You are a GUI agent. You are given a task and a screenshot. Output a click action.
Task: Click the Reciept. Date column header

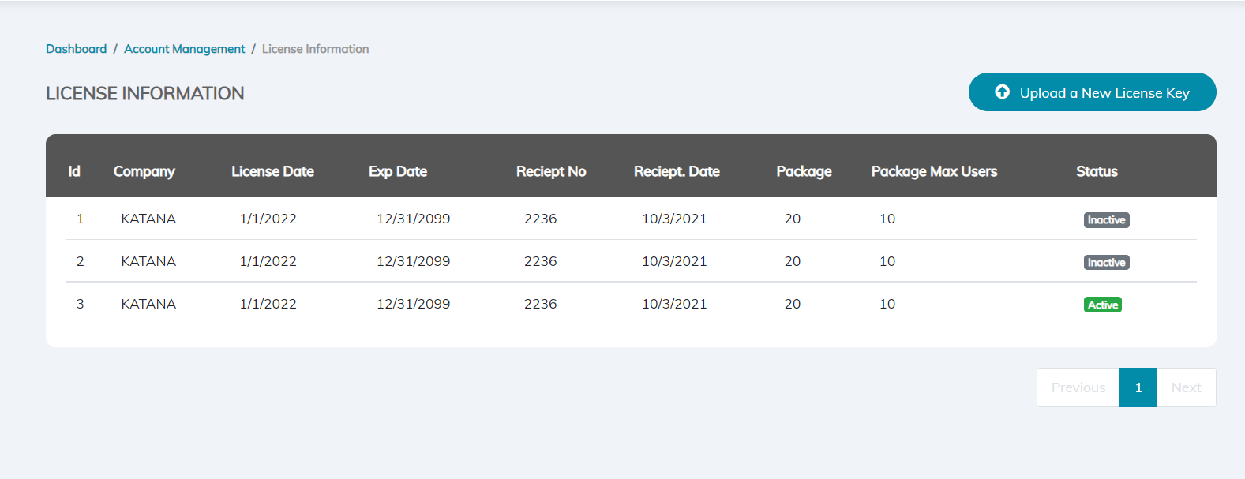[x=677, y=171]
